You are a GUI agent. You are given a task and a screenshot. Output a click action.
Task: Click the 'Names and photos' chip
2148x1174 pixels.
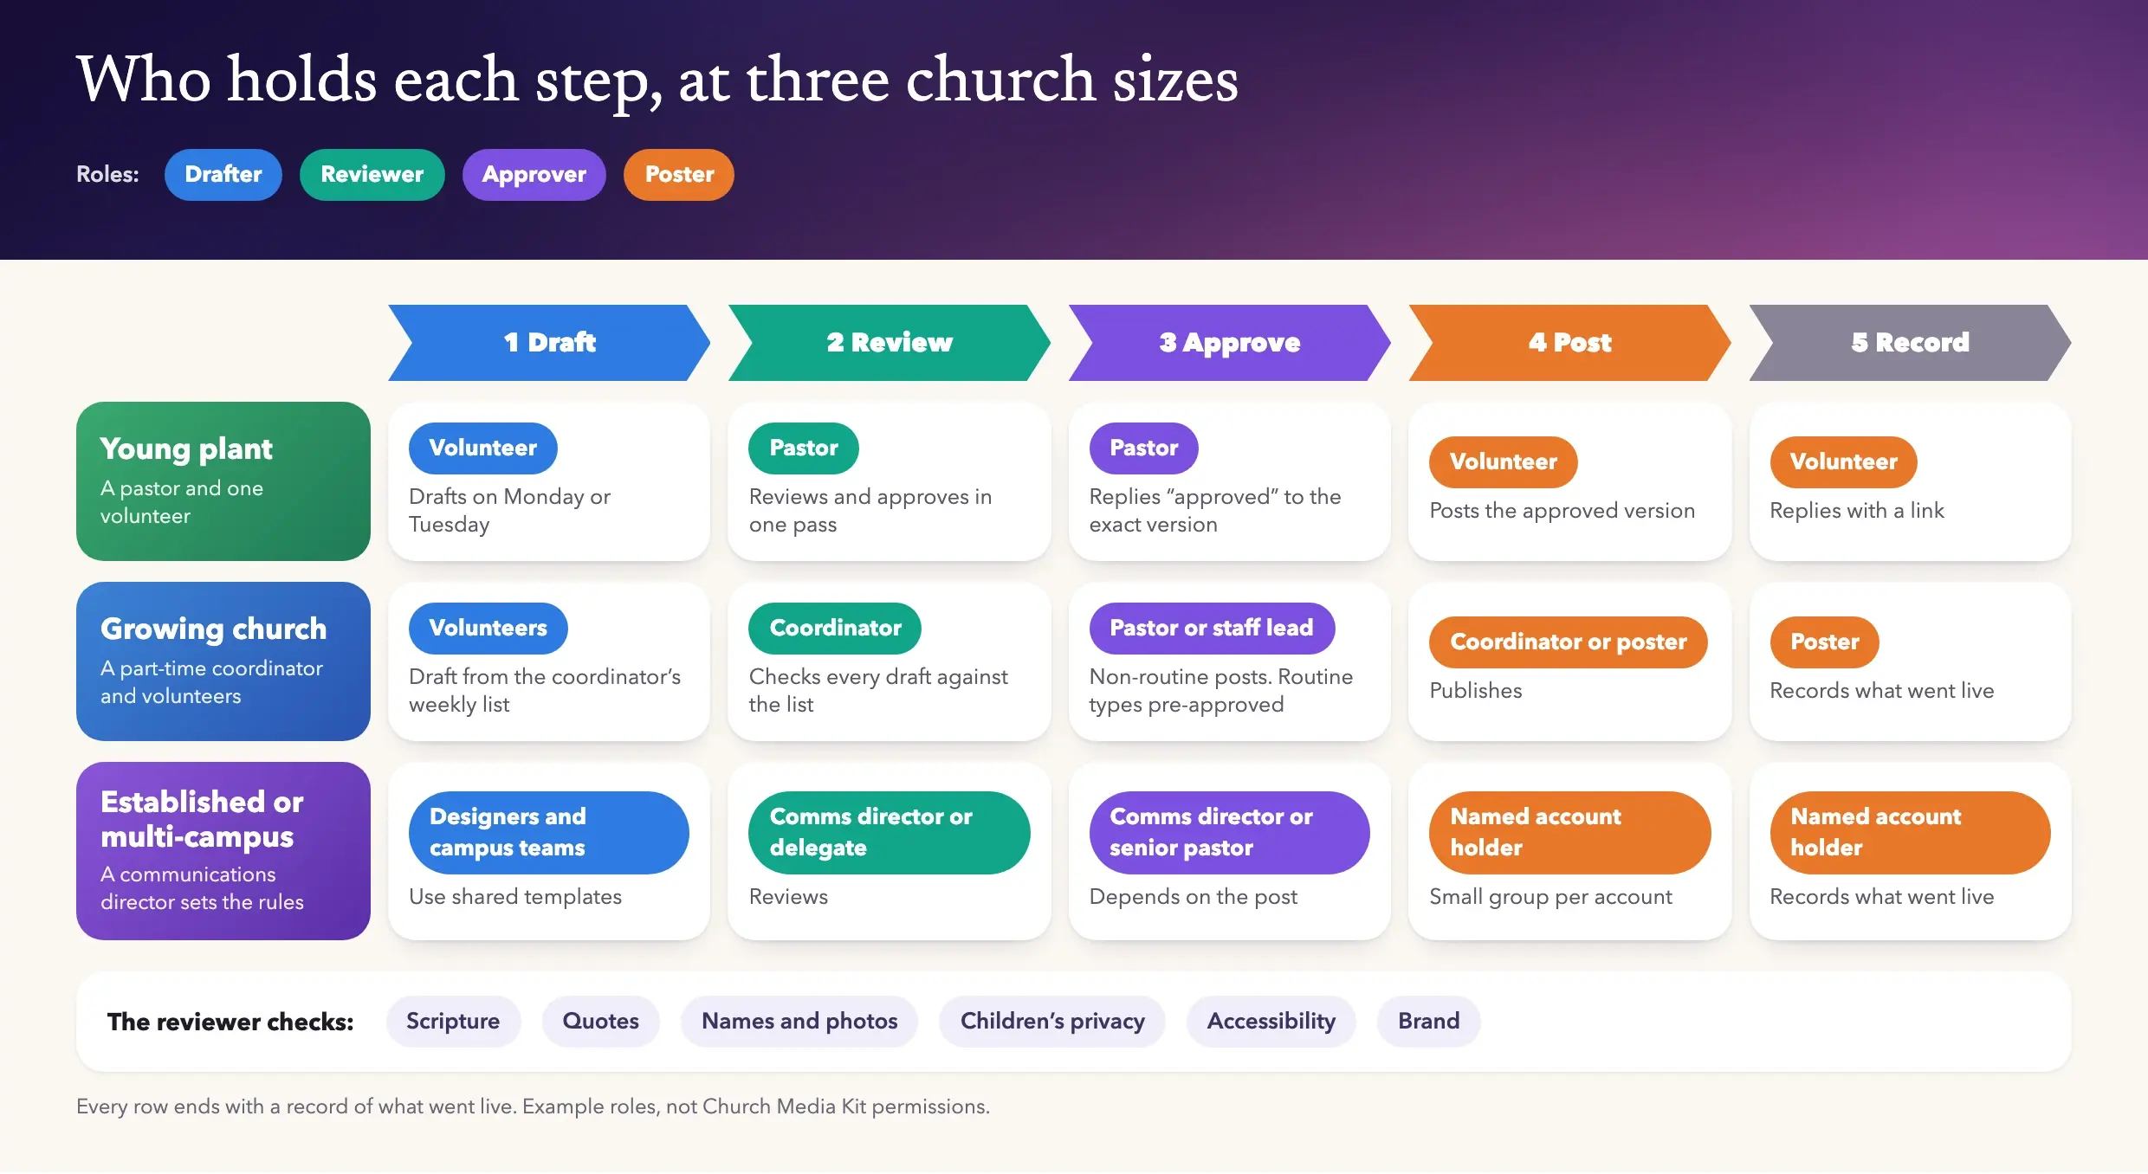(x=799, y=1022)
